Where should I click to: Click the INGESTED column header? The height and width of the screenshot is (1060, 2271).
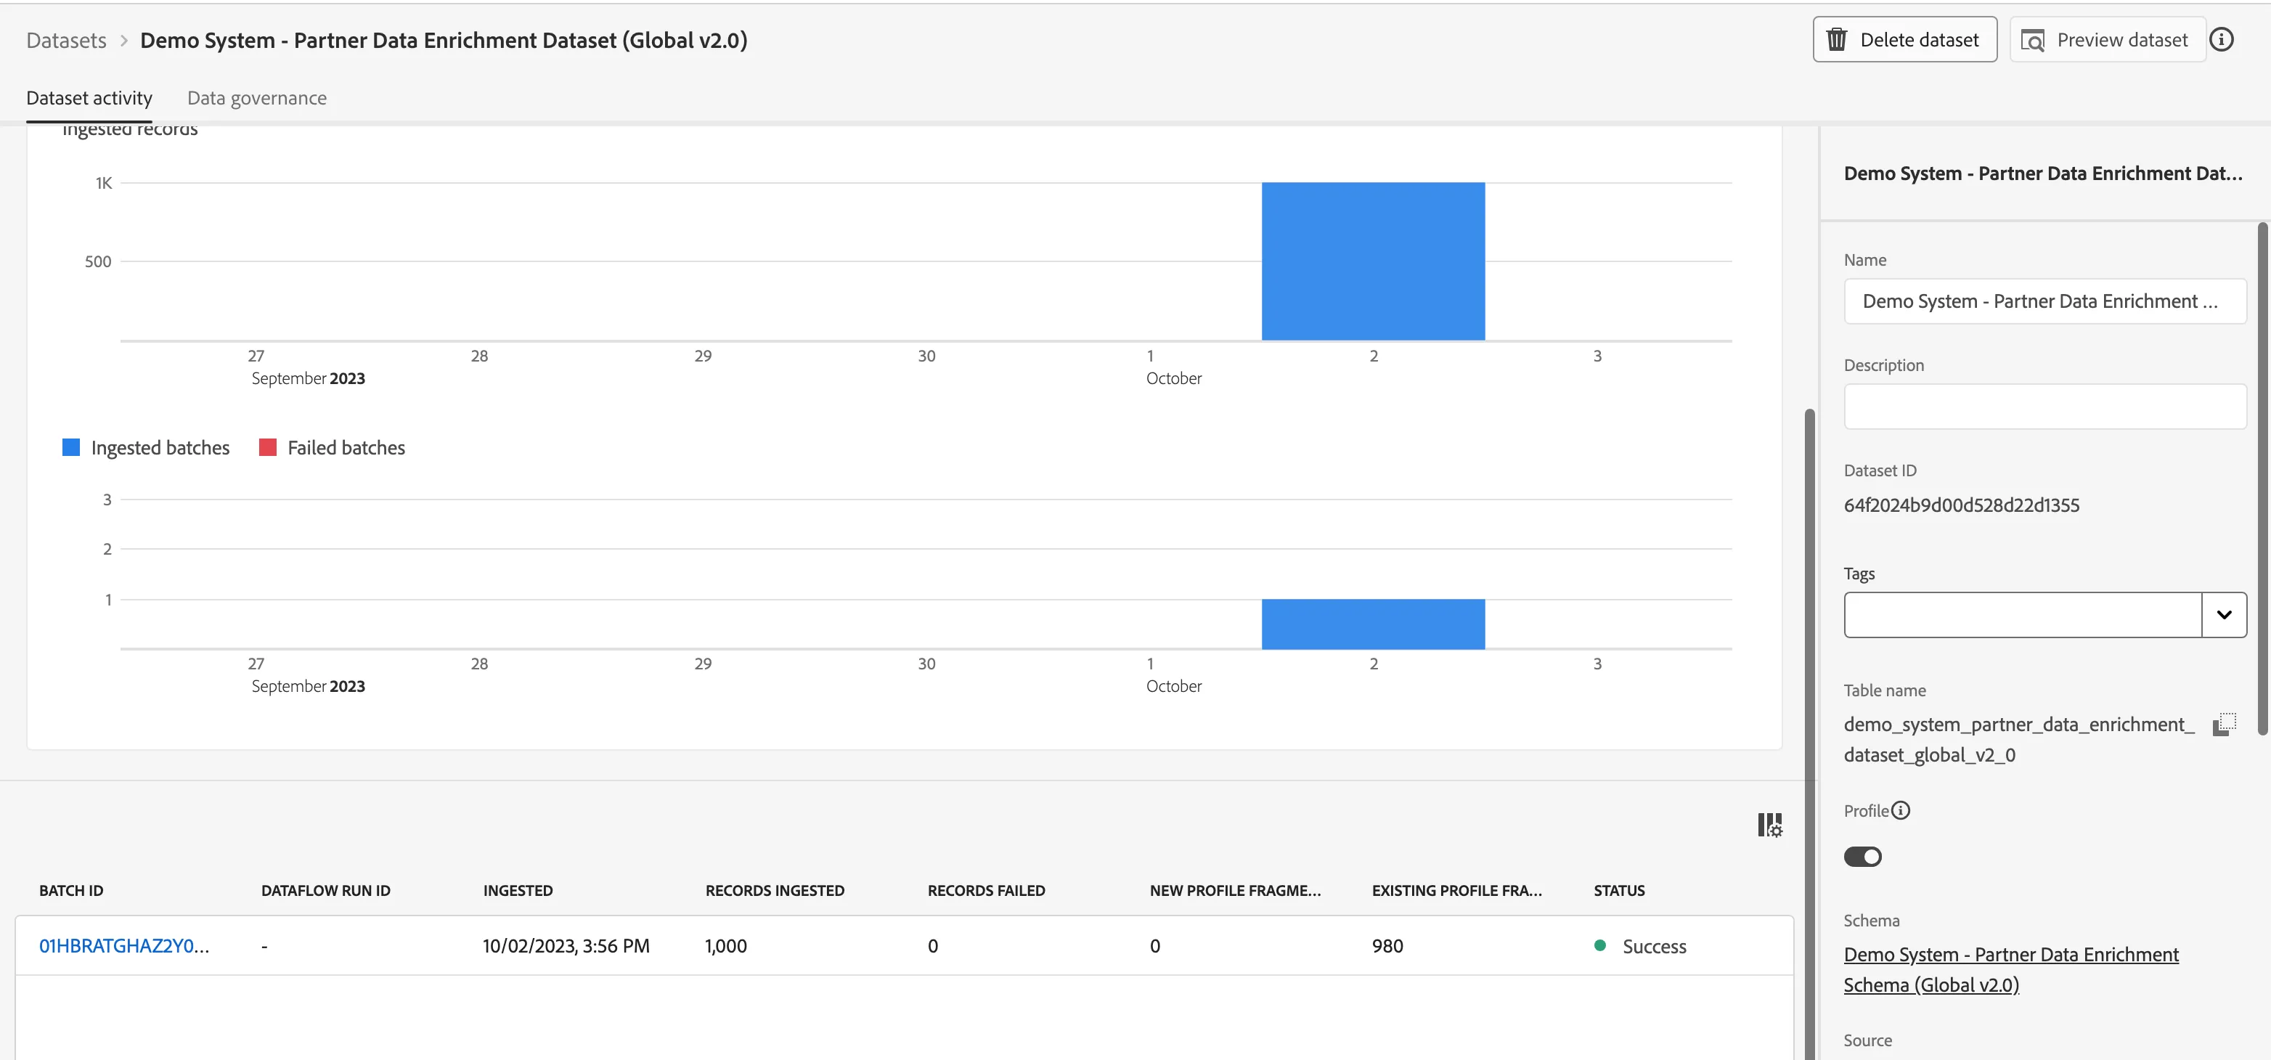pos(518,890)
